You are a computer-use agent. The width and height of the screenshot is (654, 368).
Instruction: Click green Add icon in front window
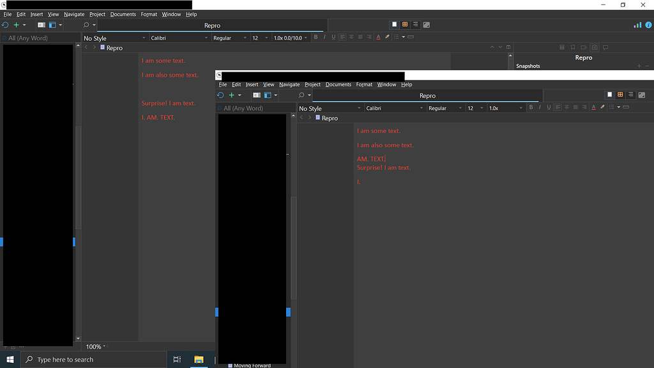(x=231, y=95)
